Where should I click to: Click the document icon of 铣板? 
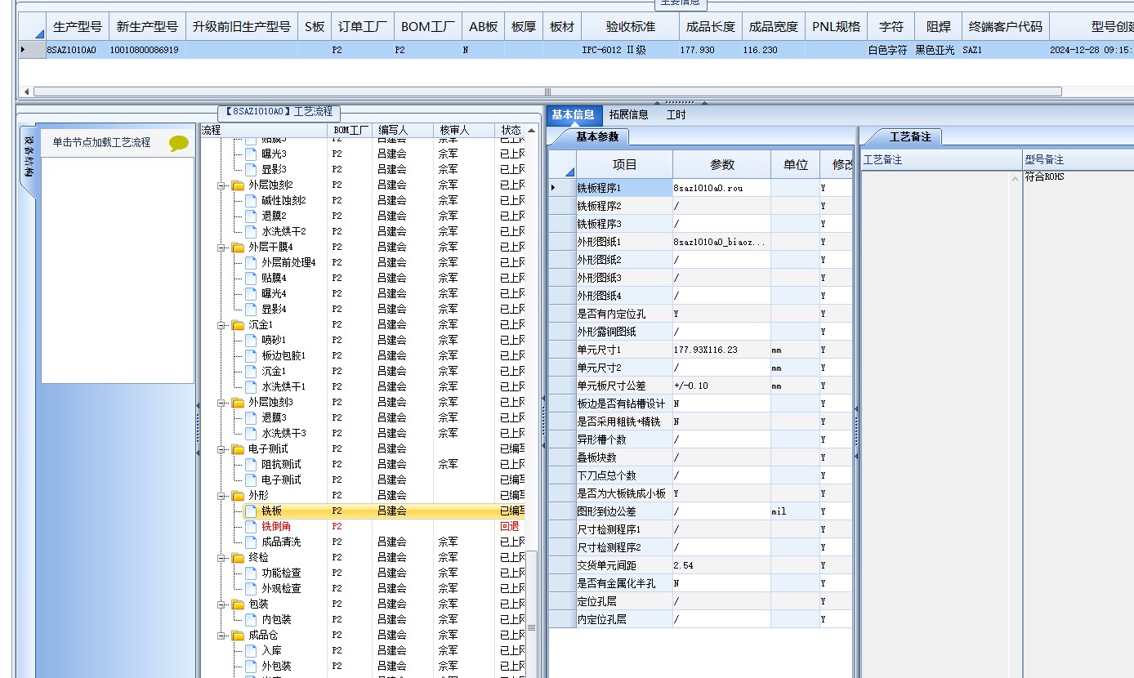(251, 511)
